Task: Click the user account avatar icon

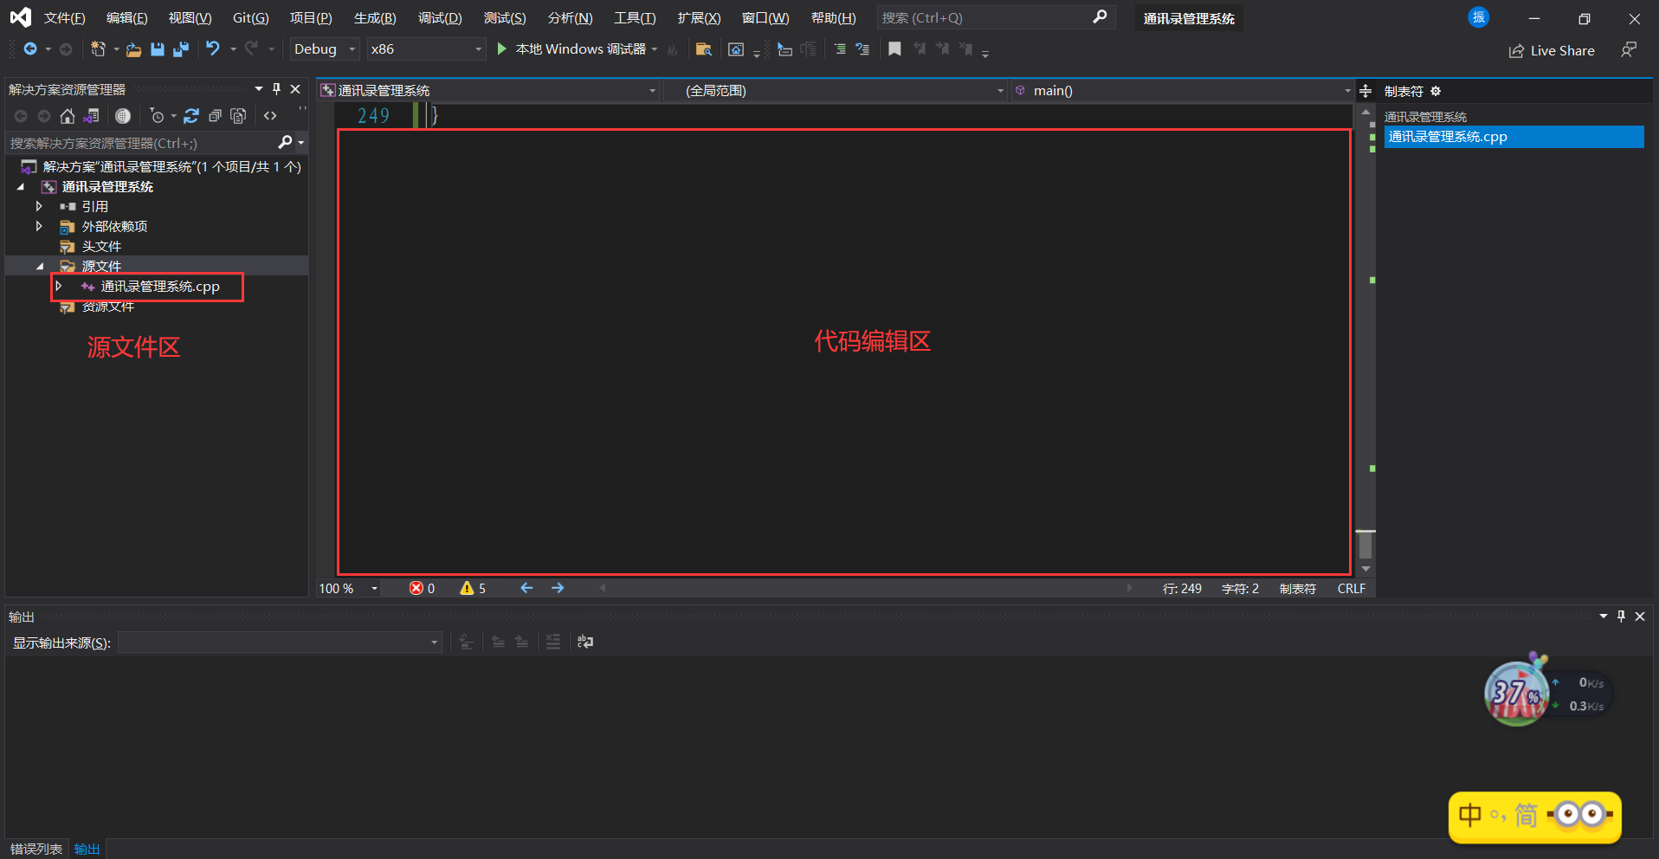Action: [1479, 17]
